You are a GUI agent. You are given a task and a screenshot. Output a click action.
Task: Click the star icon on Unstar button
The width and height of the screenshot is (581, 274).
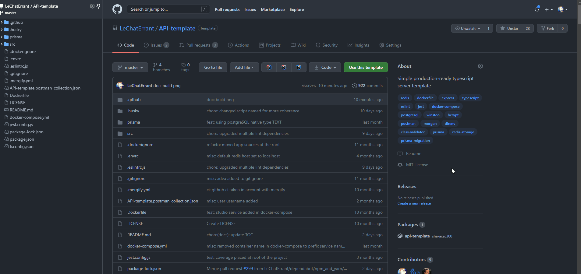pos(503,28)
